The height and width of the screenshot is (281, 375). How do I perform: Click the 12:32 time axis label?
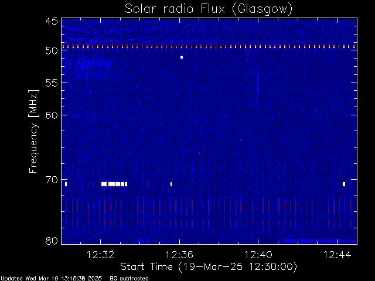click(100, 255)
